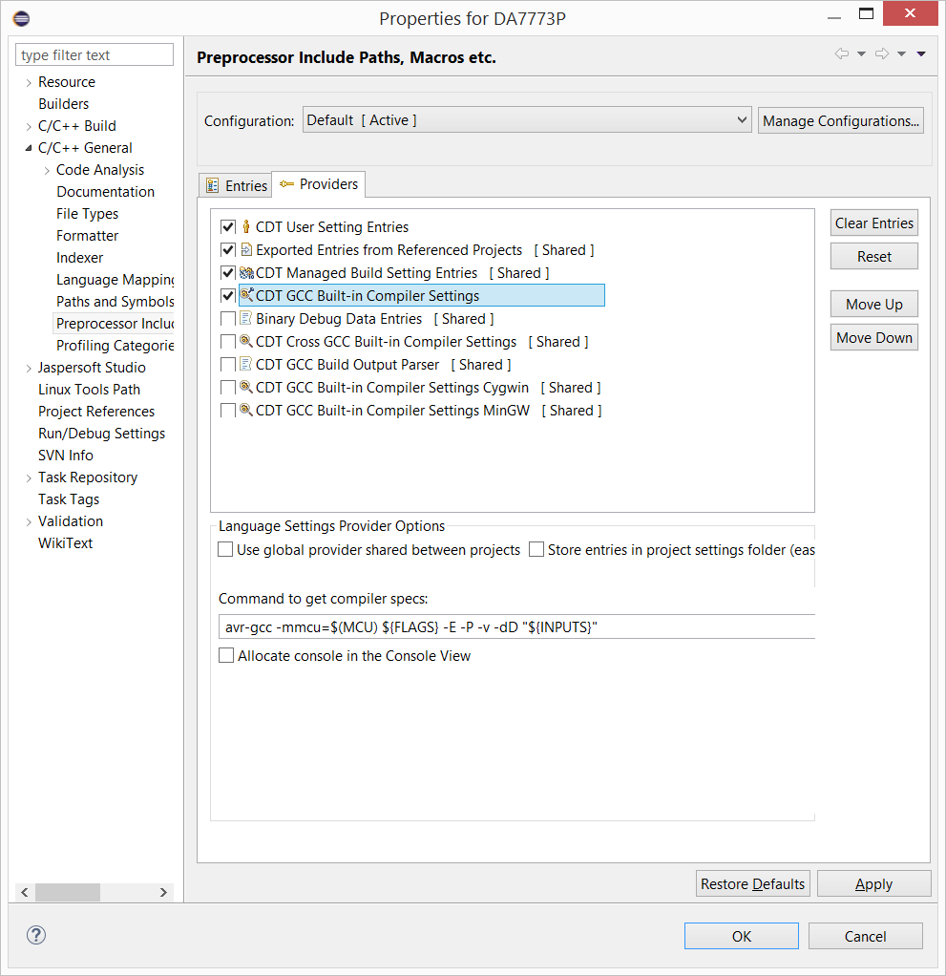Screen dimensions: 946x976
Task: Select SVN Info in the tree
Action: [65, 456]
